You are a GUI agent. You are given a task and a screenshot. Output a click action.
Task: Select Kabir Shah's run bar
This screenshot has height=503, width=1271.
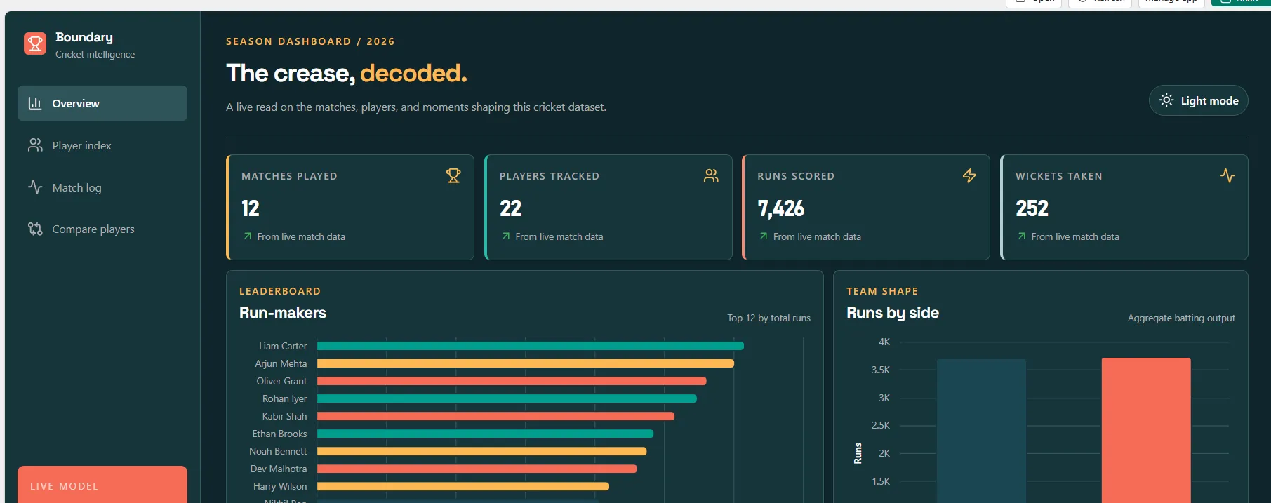click(x=495, y=416)
